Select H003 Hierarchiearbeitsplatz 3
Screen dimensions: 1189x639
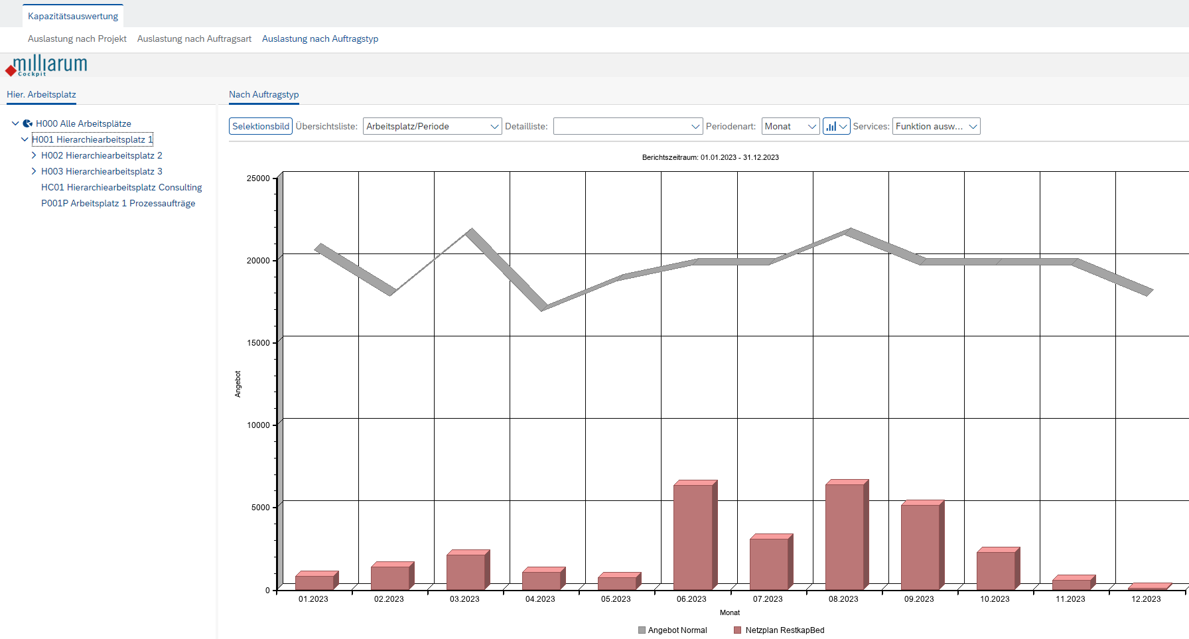click(x=102, y=171)
